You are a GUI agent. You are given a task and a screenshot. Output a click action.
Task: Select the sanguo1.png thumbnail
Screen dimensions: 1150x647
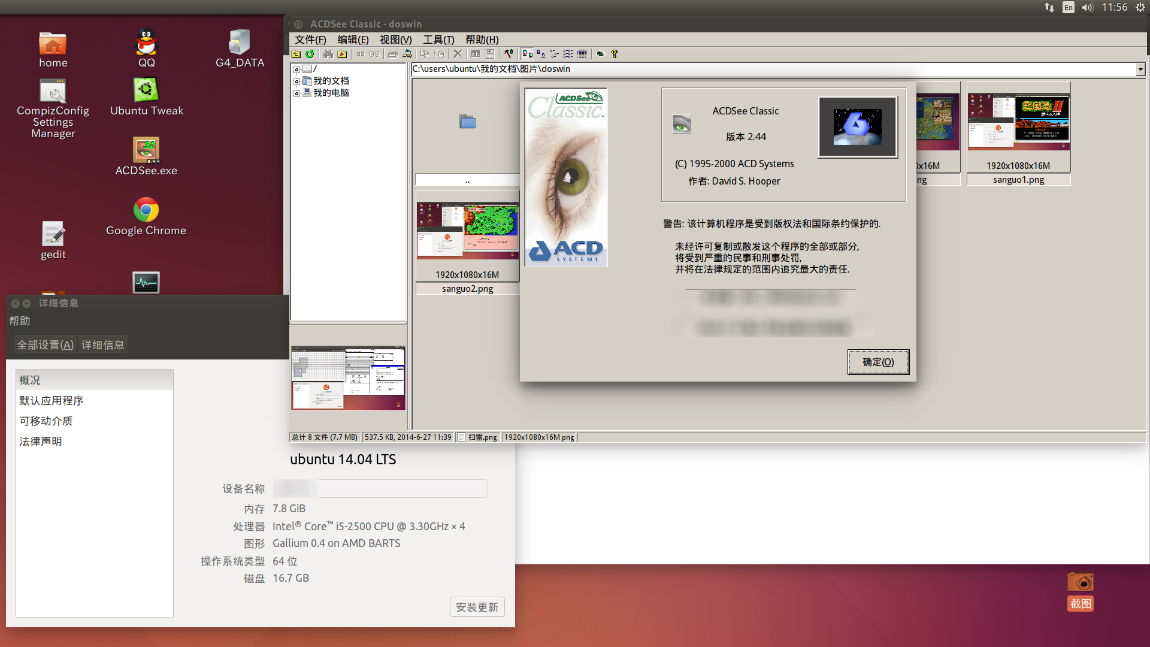click(1018, 134)
